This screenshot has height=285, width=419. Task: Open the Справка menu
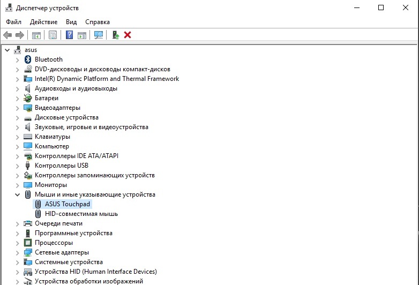[x=97, y=22]
